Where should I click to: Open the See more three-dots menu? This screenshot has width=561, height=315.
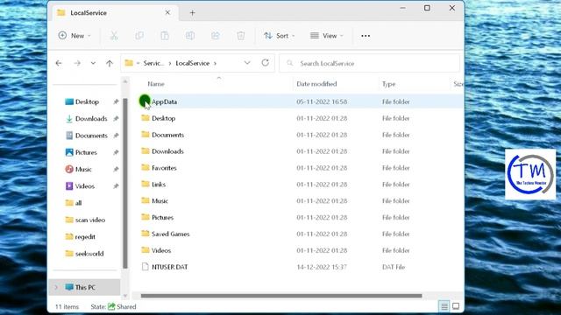[366, 36]
